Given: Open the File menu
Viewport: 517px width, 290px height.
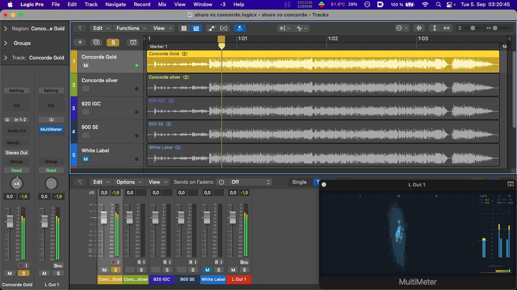Looking at the screenshot, I should pyautogui.click(x=56, y=4).
